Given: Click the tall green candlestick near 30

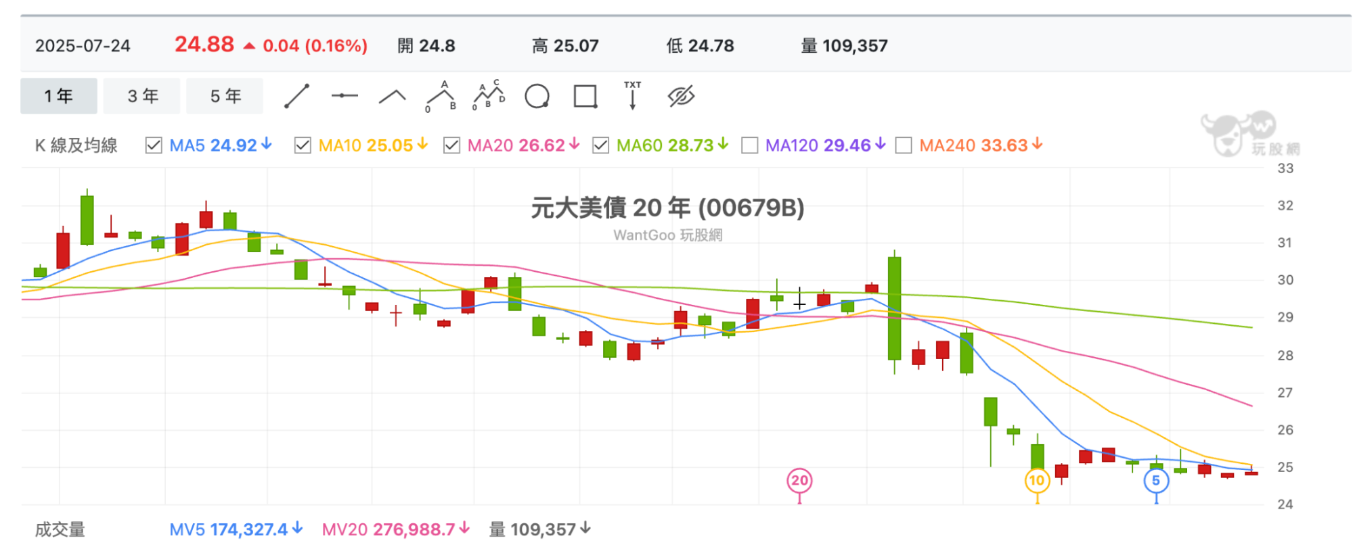Looking at the screenshot, I should 894,308.
